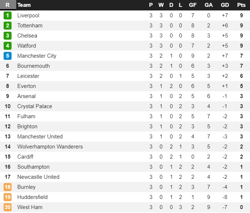The image size is (250, 213).
Task: Click the GF column header
Action: (x=193, y=5)
